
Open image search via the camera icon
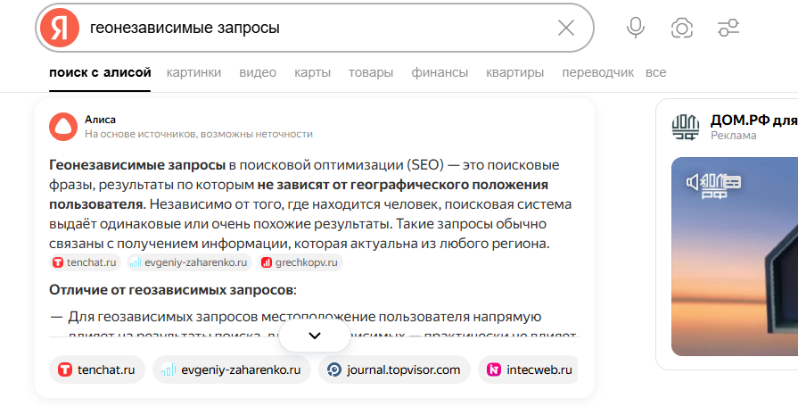tap(682, 28)
